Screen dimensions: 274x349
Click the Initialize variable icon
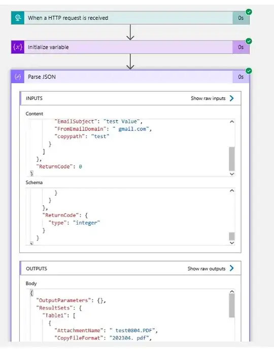18,47
